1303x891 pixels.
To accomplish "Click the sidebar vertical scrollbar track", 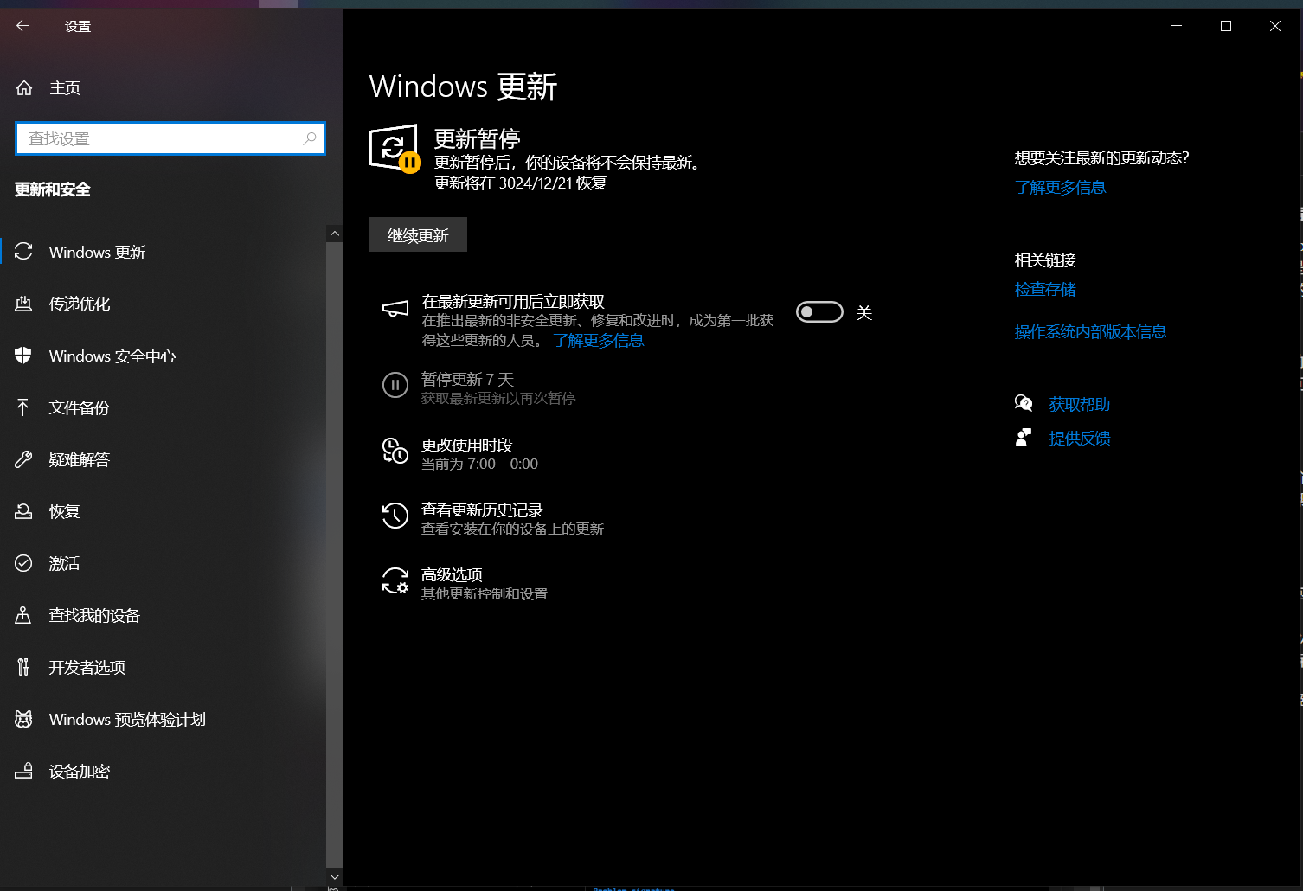I will (335, 554).
